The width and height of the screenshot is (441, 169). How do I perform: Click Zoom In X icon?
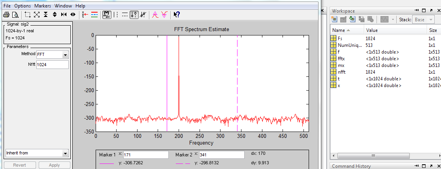64,15
